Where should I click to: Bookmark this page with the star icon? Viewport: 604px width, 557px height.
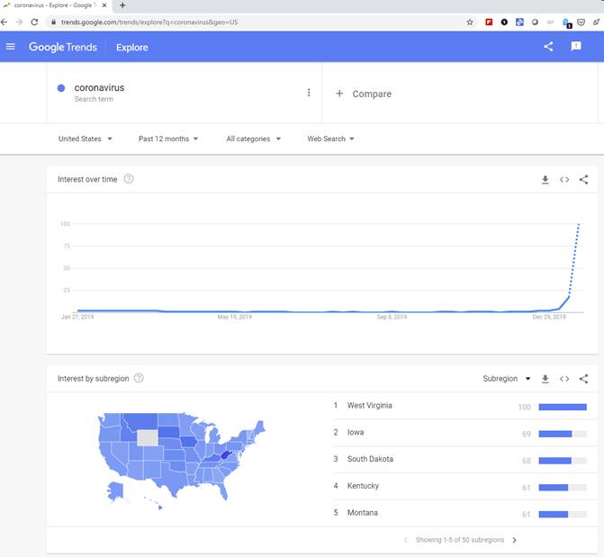point(470,22)
